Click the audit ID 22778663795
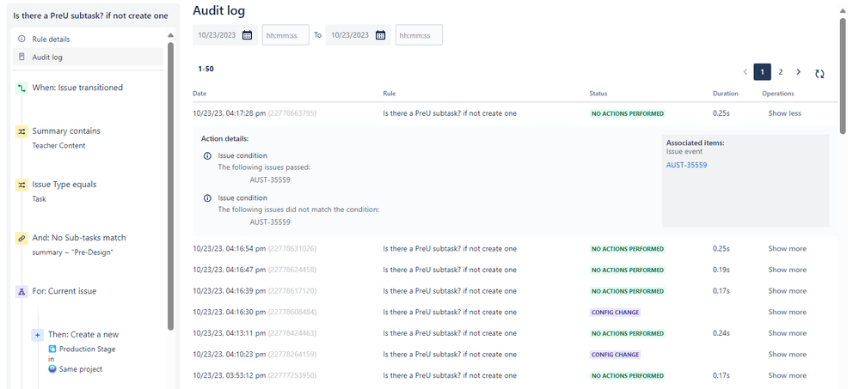This screenshot has height=389, width=859. tap(292, 114)
